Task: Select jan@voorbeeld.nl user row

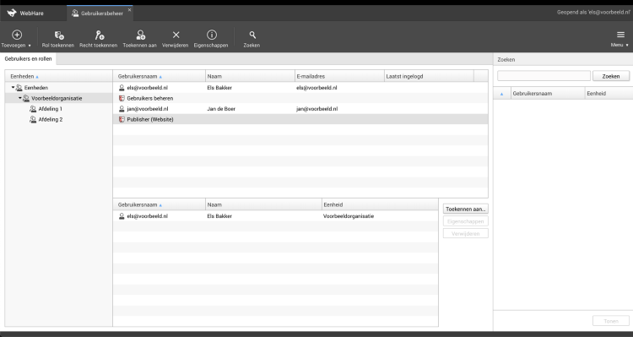Action: (x=300, y=109)
